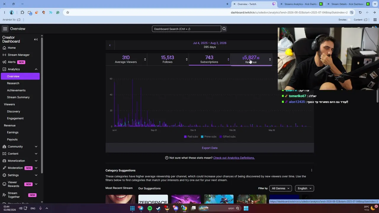Image resolution: width=379 pixels, height=213 pixels.
Task: Select the Subscriptions stat tab
Action: click(209, 59)
